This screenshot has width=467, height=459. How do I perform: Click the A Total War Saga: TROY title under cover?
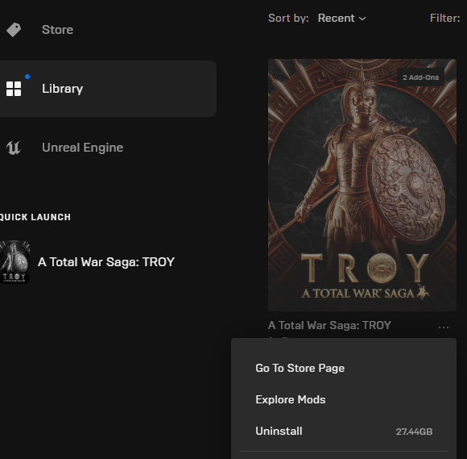click(329, 325)
